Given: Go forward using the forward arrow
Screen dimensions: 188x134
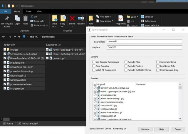Looking at the screenshot, I should point(10,37).
